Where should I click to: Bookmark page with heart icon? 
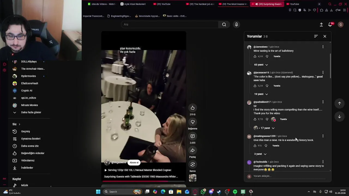pyautogui.click(x=314, y=10)
